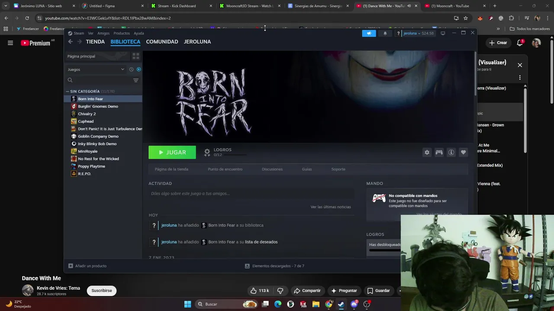Open advanced library filter options

click(136, 80)
